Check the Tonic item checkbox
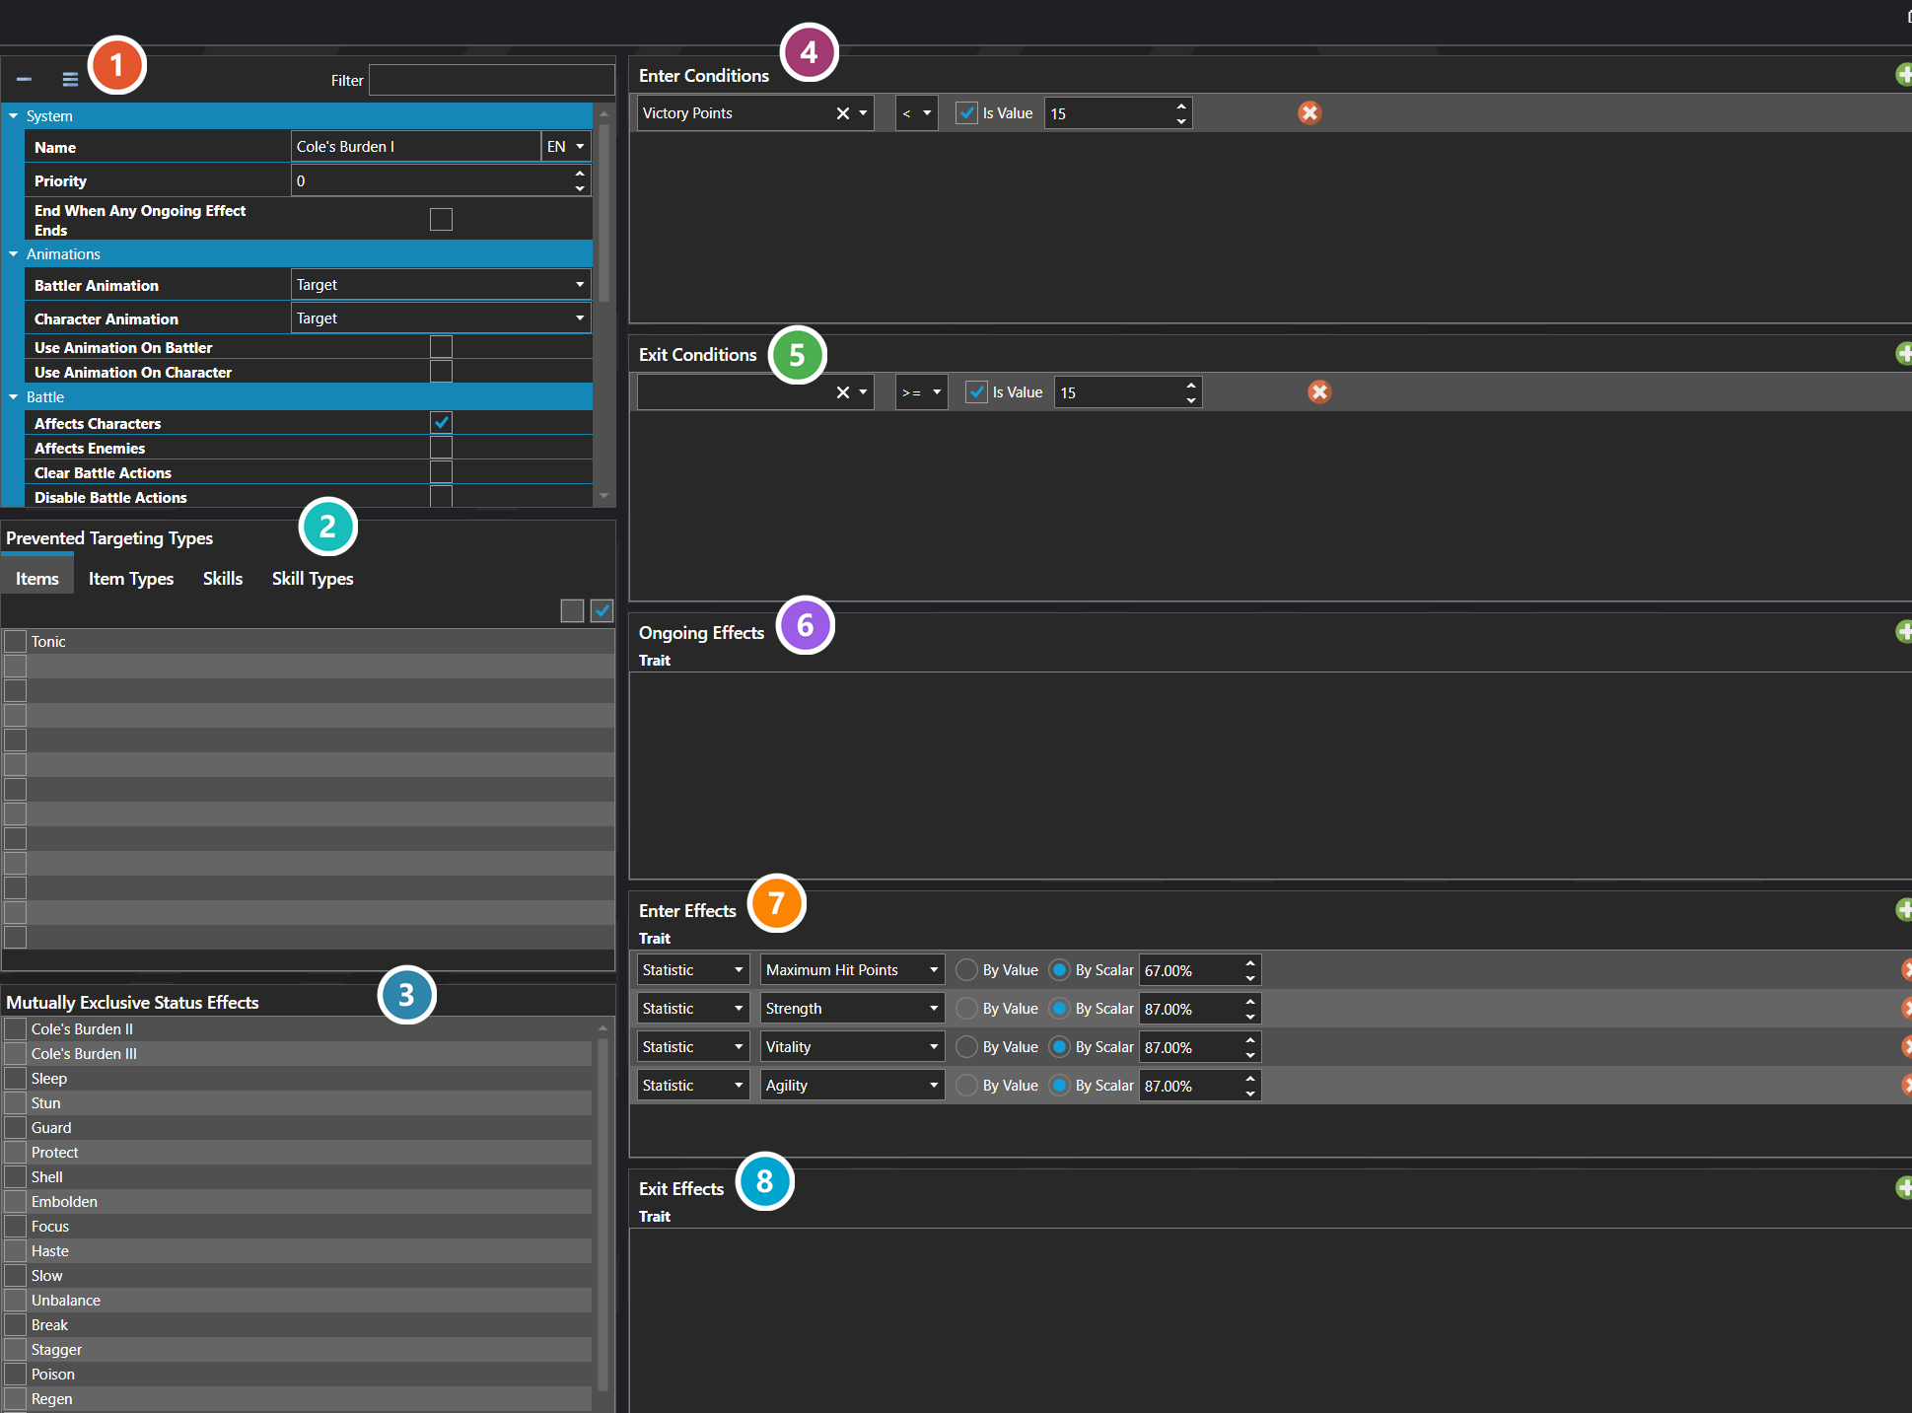 point(15,641)
